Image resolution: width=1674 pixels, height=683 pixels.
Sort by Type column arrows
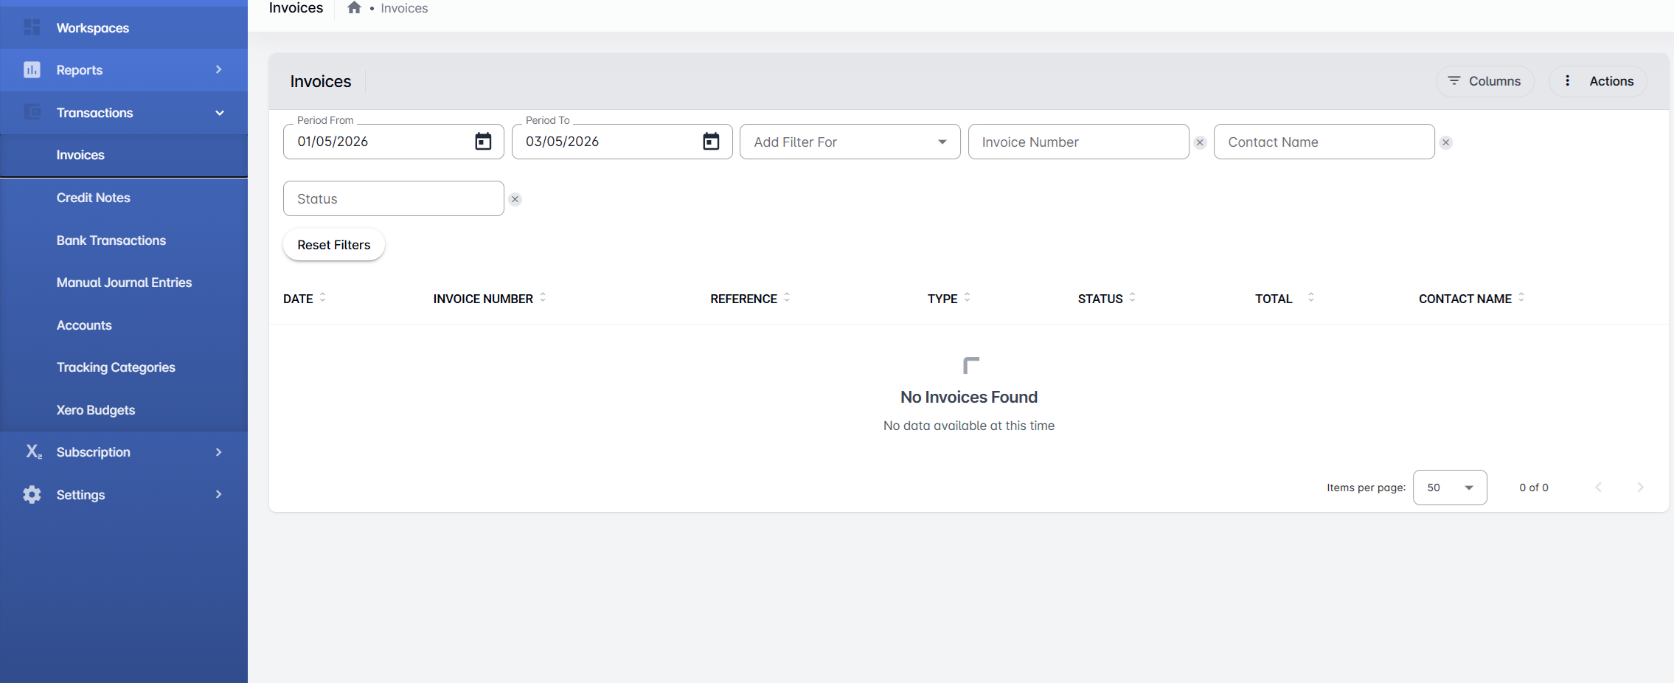pos(967,297)
